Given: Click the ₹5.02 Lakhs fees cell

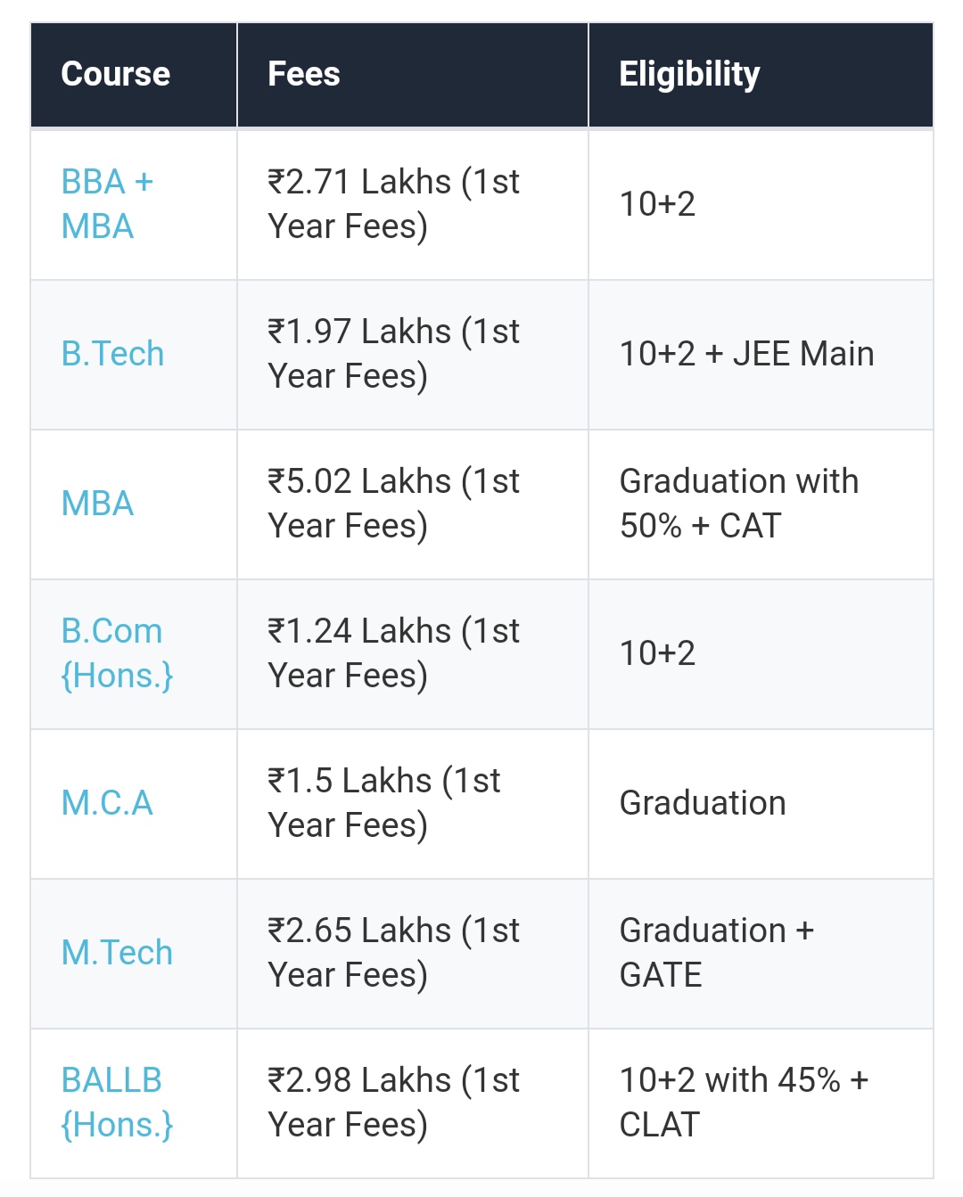Looking at the screenshot, I should [x=393, y=504].
